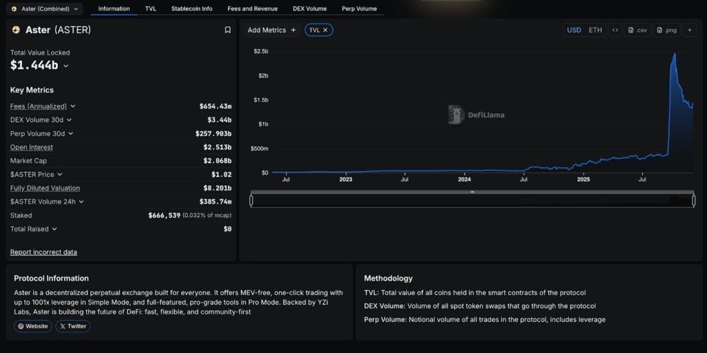Expand Perp Volume 30d row
This screenshot has height=353, width=707.
click(x=71, y=133)
